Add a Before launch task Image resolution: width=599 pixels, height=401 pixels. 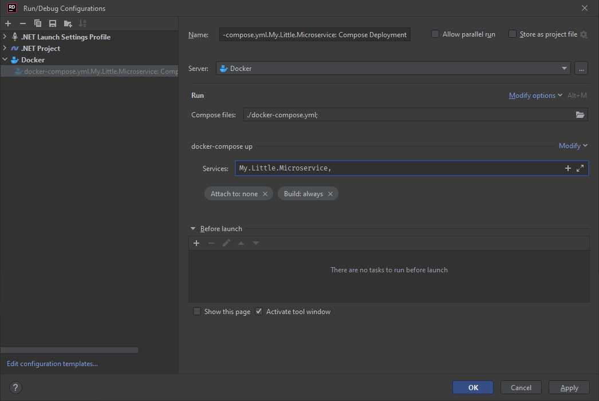[196, 243]
